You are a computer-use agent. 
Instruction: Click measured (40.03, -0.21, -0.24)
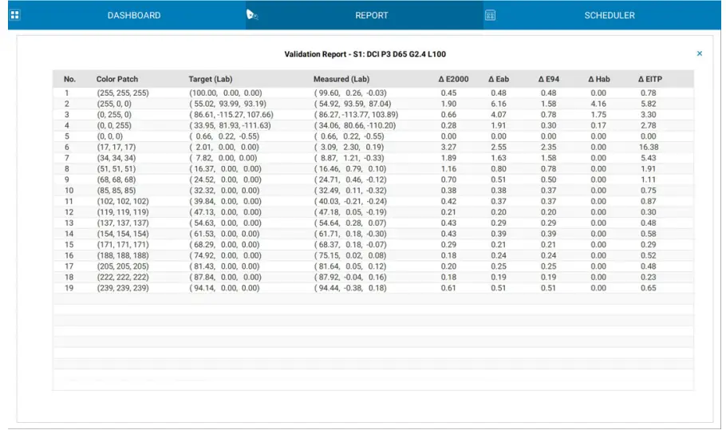pos(350,201)
